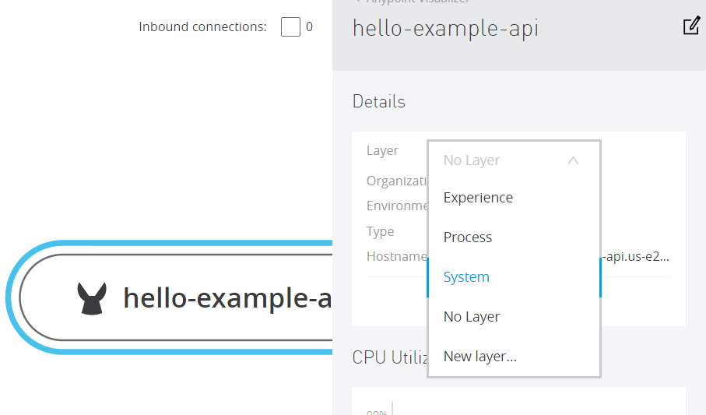Image resolution: width=706 pixels, height=415 pixels.
Task: Select Process from the Layer list
Action: 514,237
